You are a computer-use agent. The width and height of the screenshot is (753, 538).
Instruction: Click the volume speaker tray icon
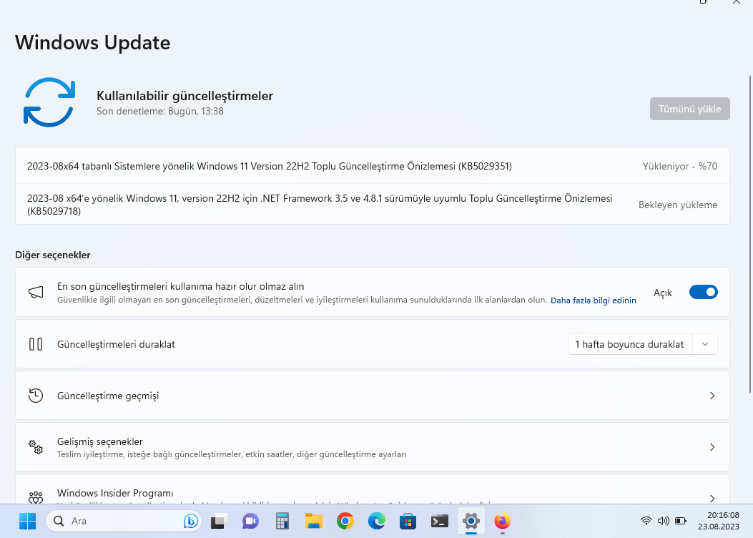click(663, 521)
